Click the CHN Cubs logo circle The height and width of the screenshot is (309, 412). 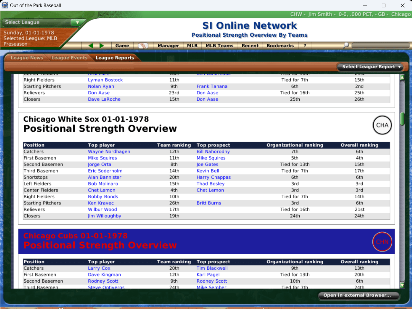tap(382, 242)
